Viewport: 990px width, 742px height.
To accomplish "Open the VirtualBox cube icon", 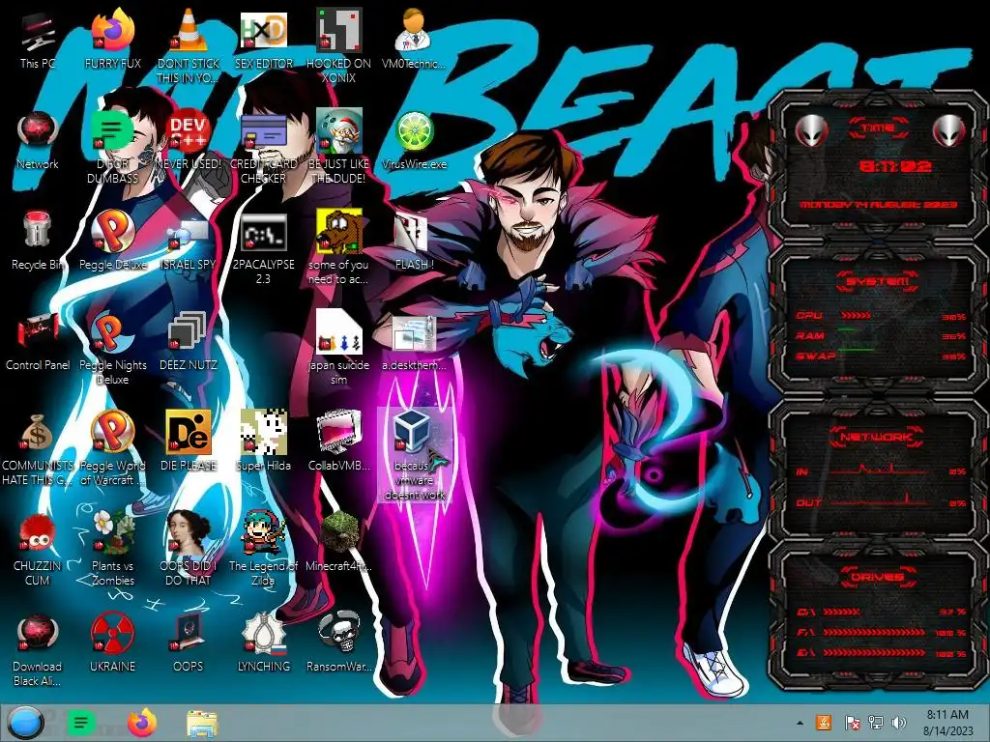I will click(x=414, y=432).
